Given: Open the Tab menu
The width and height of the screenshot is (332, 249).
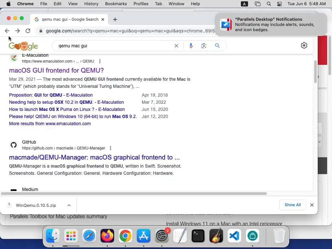Looking at the screenshot, I should click(158, 4).
